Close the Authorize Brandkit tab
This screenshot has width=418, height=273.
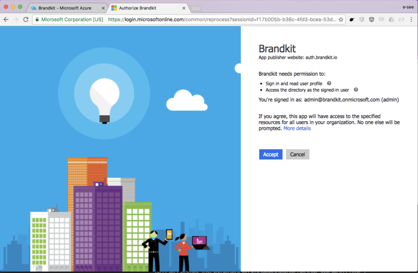pos(184,8)
